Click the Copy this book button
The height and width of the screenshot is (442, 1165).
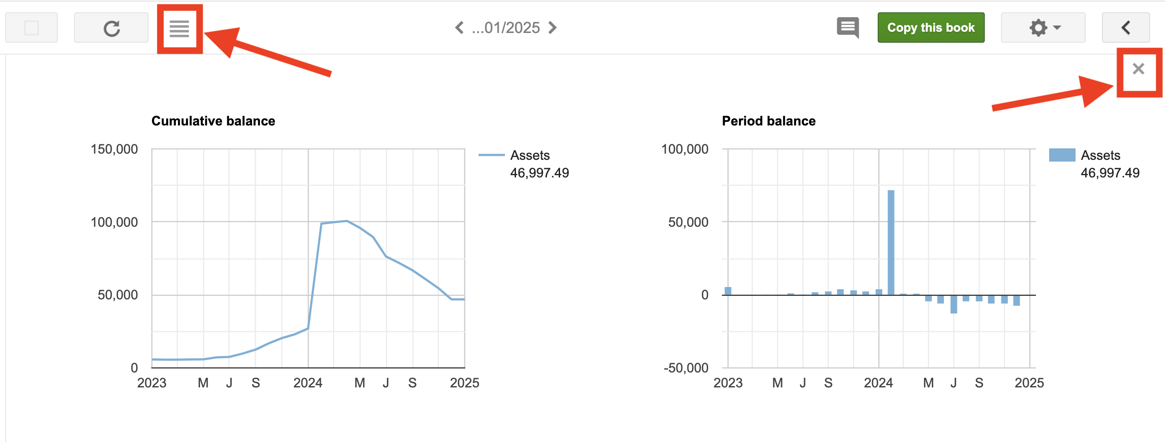930,28
